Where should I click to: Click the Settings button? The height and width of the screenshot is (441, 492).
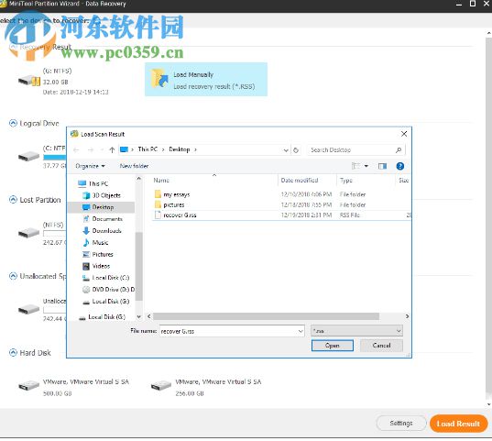point(401,423)
